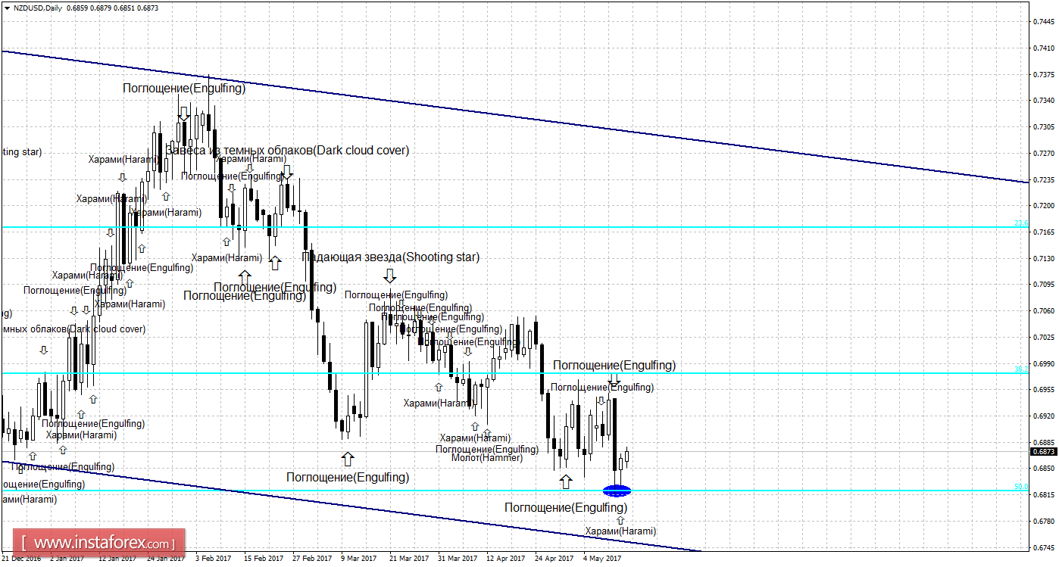This screenshot has width=1059, height=567.
Task: Click price axis value 0.6780
Action: click(x=1044, y=522)
